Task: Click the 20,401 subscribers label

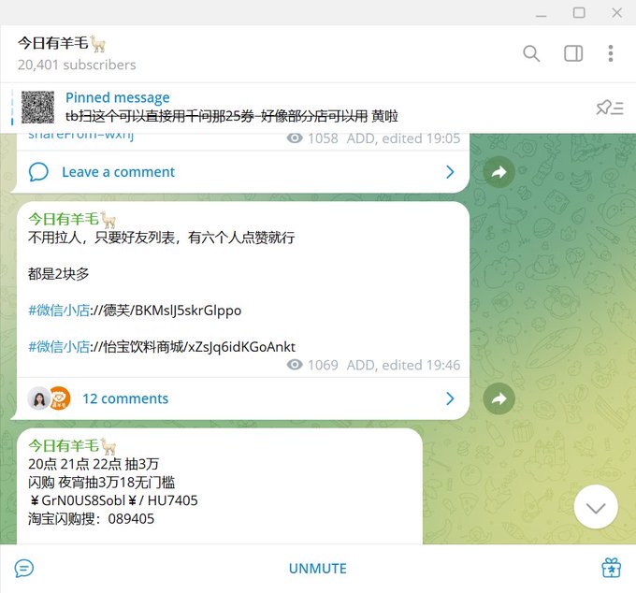Action: 77,65
